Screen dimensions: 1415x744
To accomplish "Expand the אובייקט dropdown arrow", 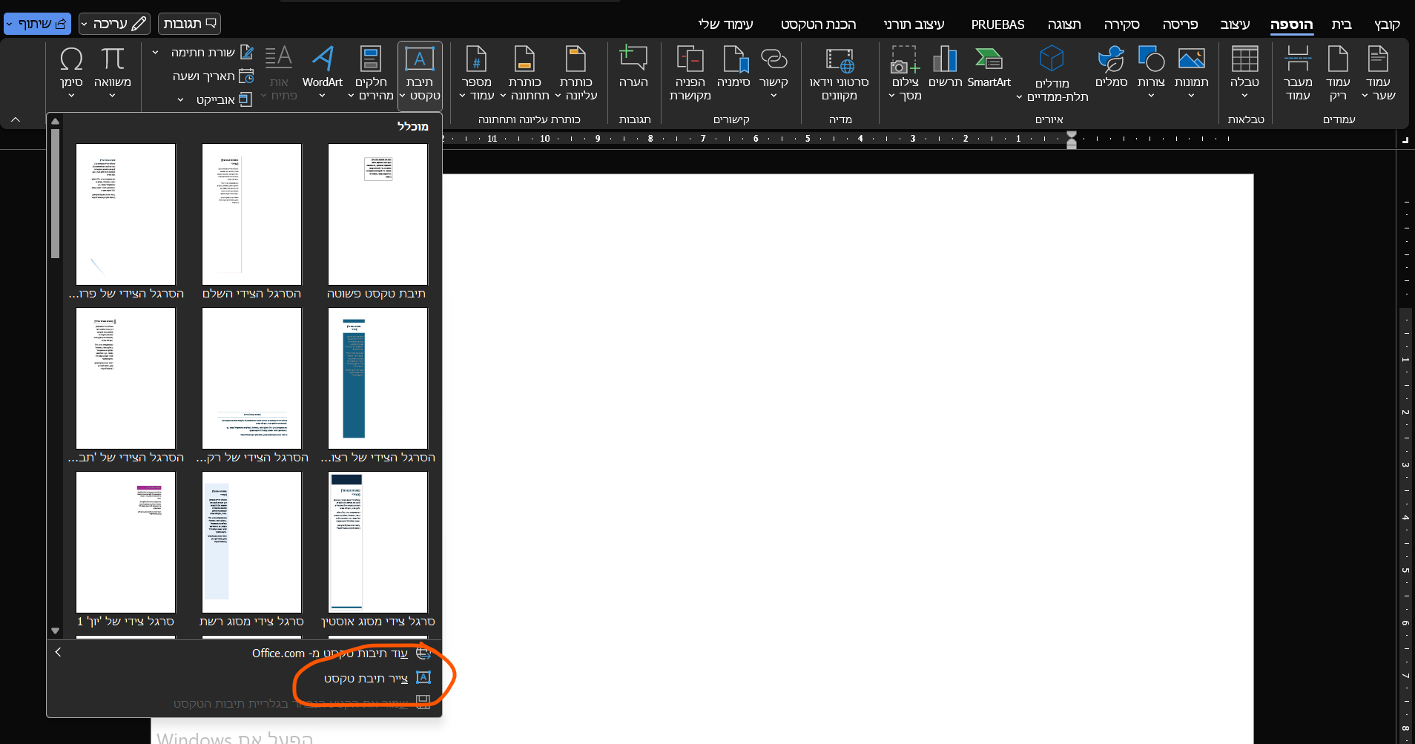I will (x=180, y=99).
